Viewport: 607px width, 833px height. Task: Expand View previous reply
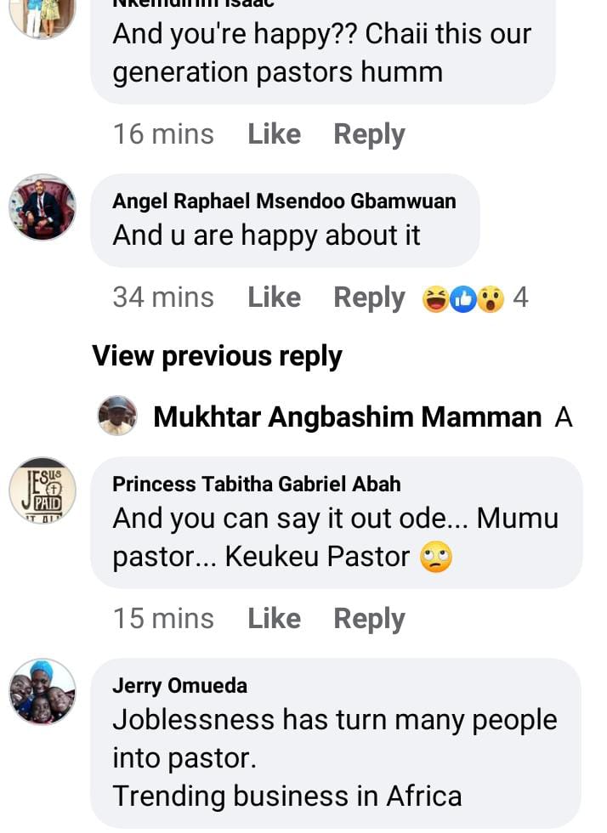[x=217, y=356]
